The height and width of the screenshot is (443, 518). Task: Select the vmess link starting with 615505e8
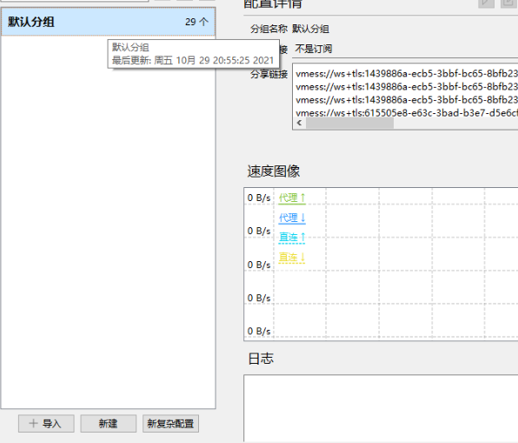407,113
